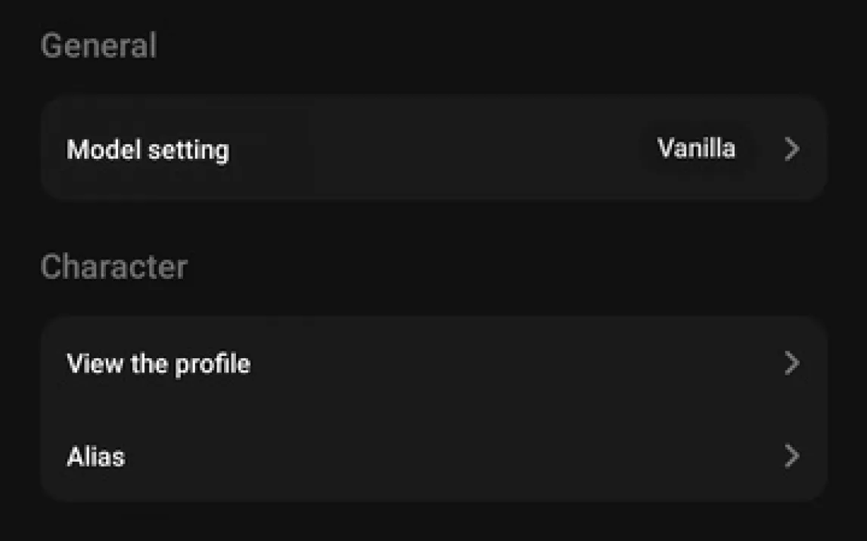The image size is (867, 541).
Task: Expand the character profile via its arrow
Action: pos(791,363)
